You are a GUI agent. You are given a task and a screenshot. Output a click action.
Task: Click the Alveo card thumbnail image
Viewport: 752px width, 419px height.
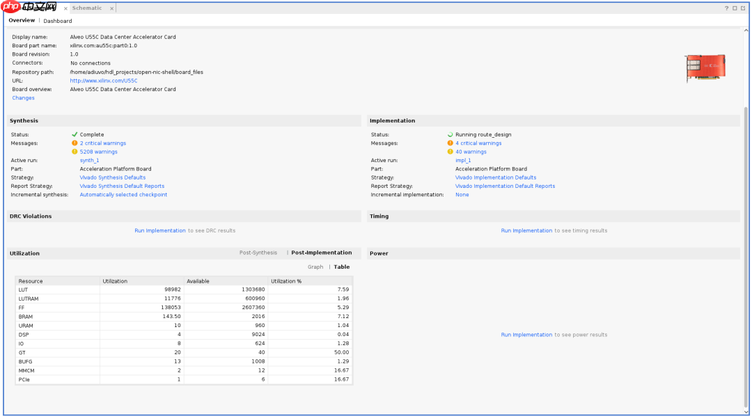705,68
